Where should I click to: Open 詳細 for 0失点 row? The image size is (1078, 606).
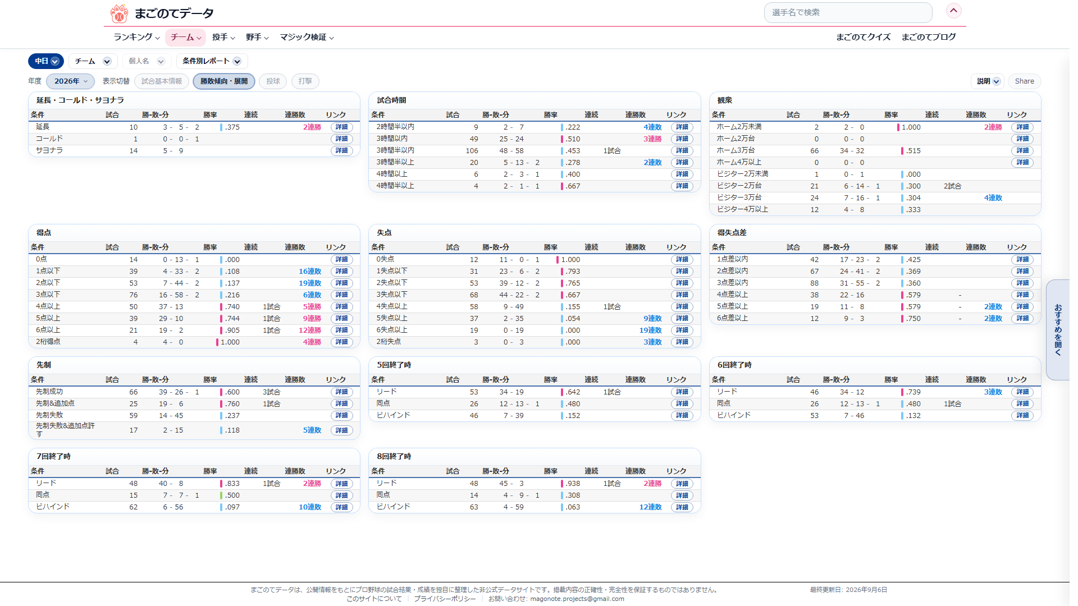click(682, 260)
